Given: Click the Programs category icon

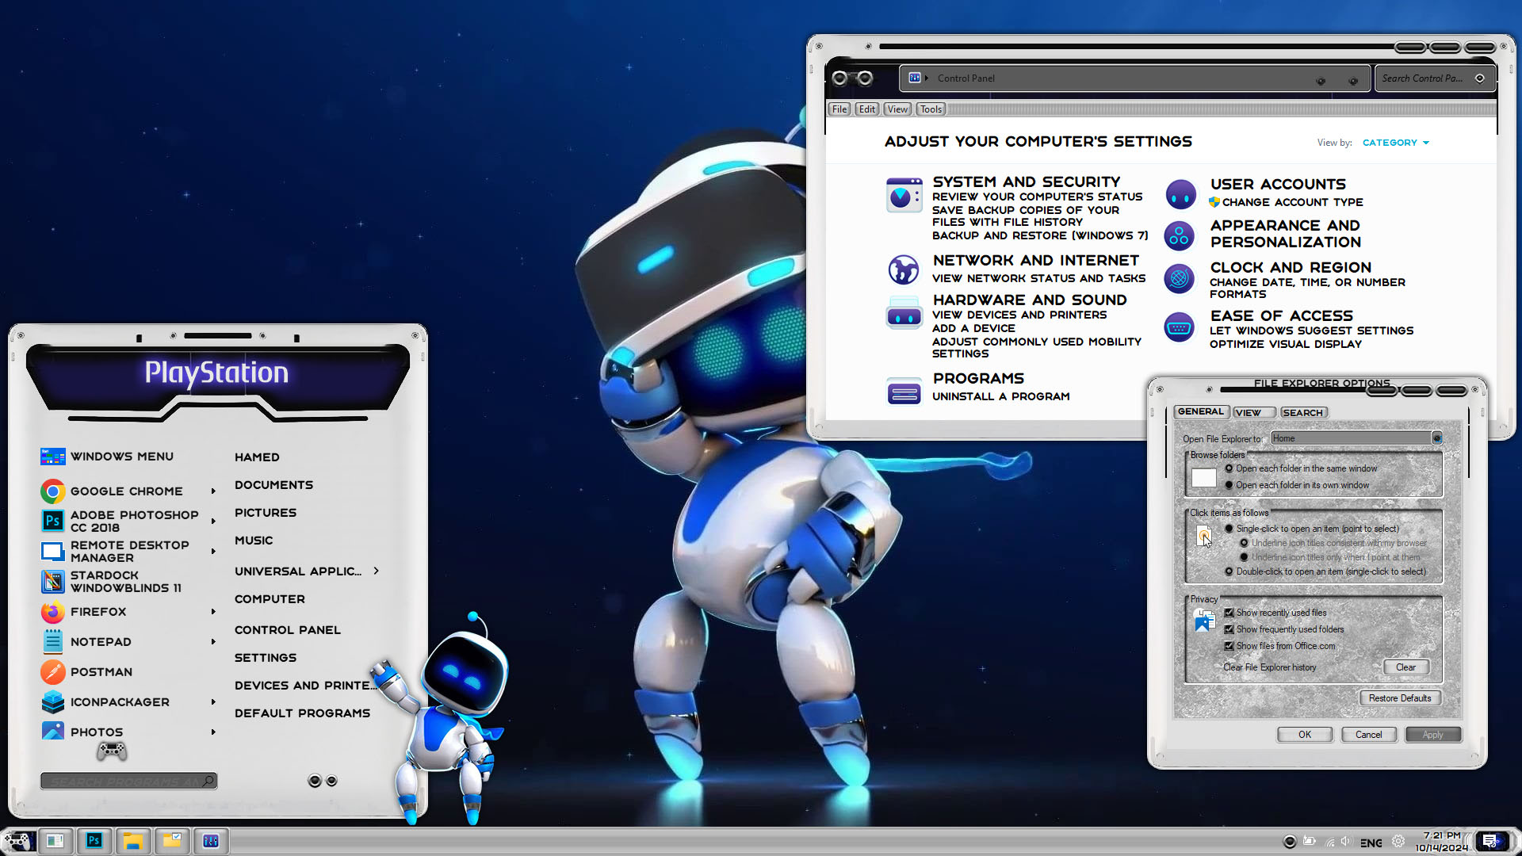Looking at the screenshot, I should [x=904, y=392].
